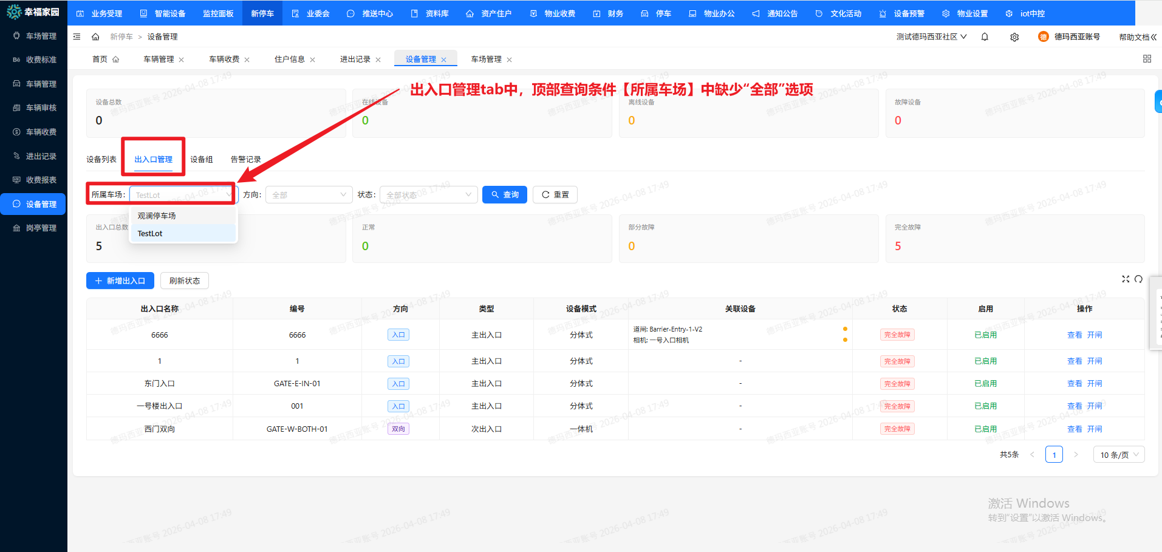Open 物业收费 in the top navigation
This screenshot has height=552, width=1162.
coord(552,13)
